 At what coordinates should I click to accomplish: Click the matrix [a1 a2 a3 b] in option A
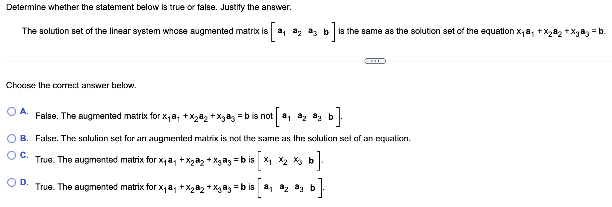pos(308,116)
